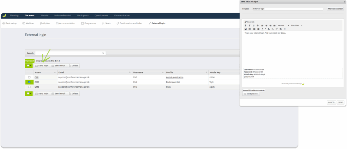Toggle bold formatting in the email editor

245,25
